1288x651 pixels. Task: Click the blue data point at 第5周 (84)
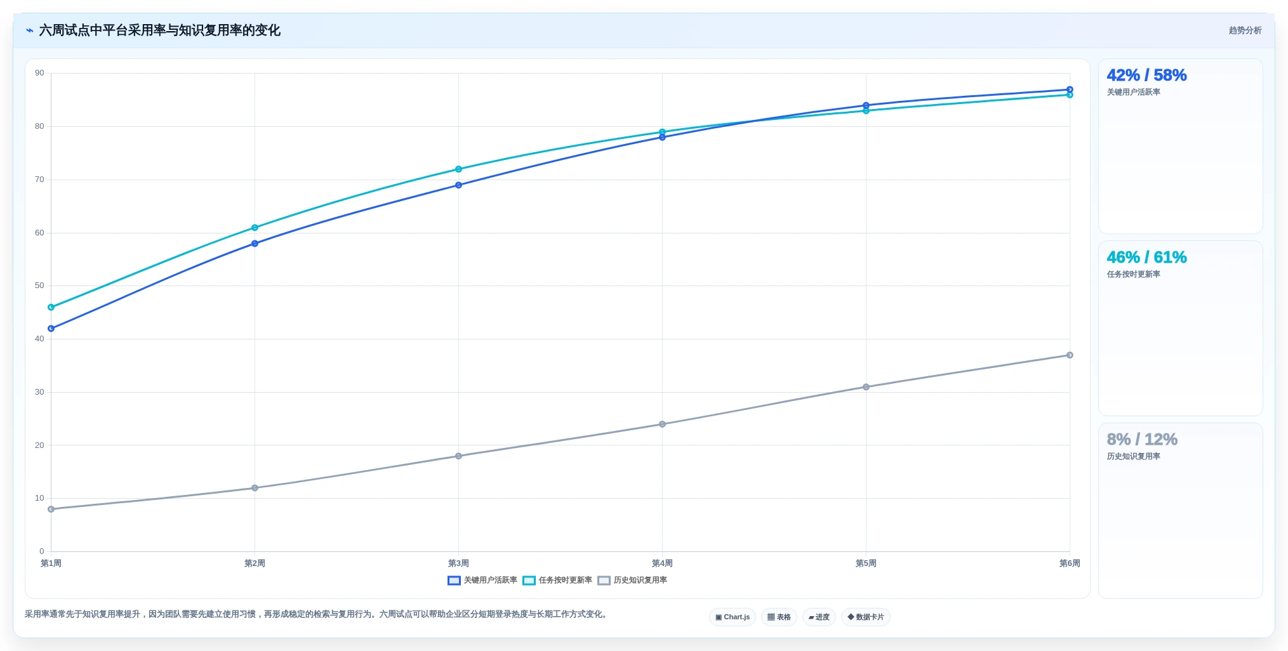pyautogui.click(x=866, y=105)
